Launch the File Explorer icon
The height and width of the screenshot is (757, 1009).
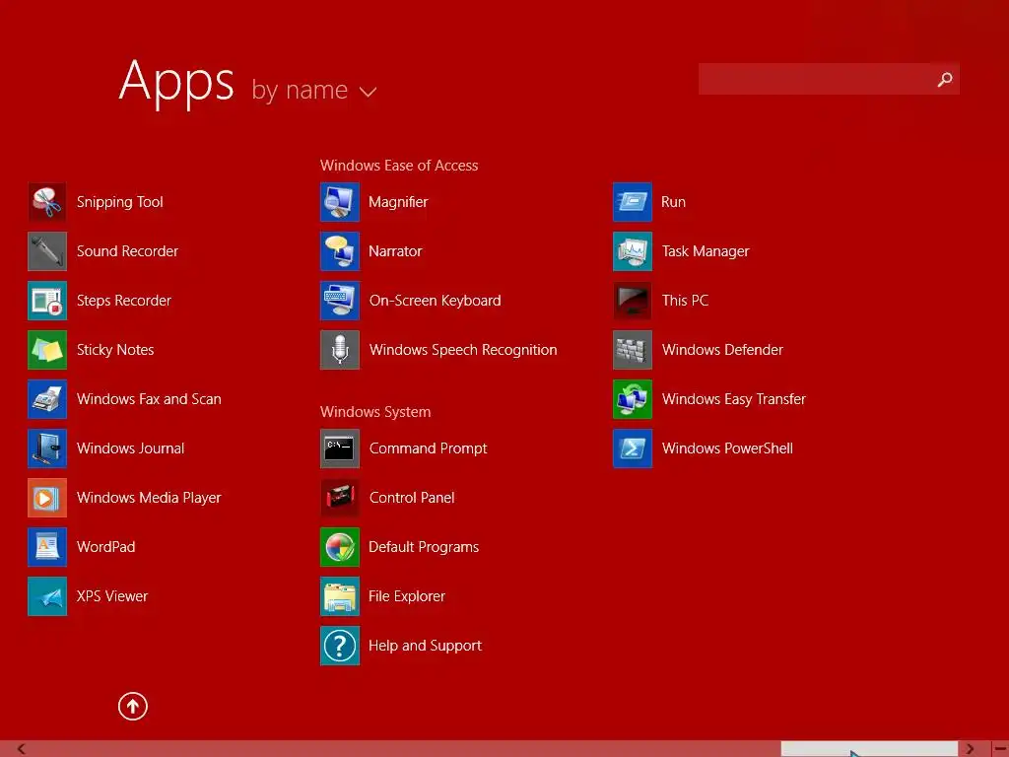340,596
